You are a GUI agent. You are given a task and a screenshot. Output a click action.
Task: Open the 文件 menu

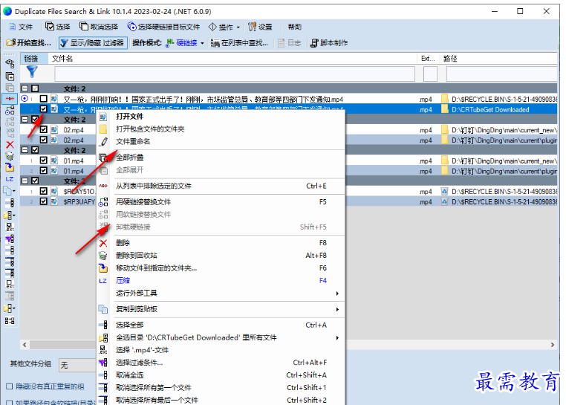[21, 27]
